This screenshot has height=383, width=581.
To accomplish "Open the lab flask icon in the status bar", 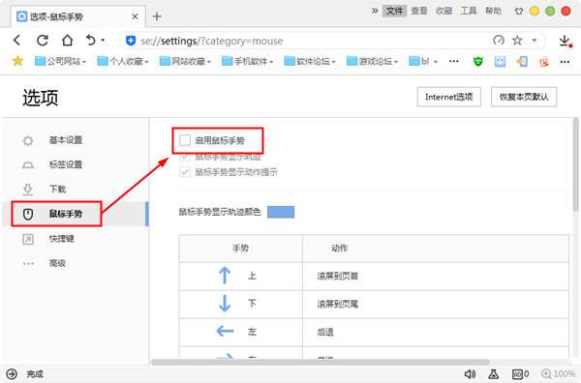I will (493, 374).
